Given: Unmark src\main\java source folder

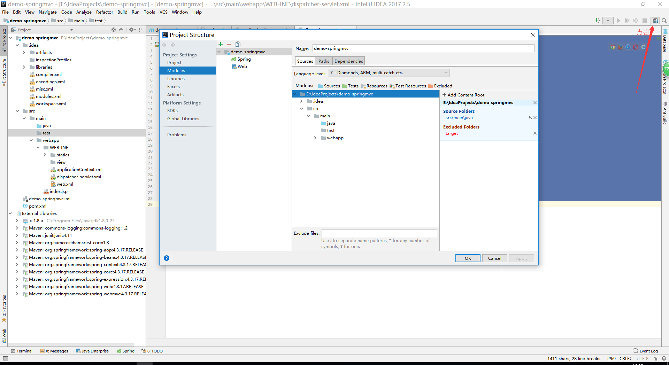Looking at the screenshot, I should (535, 118).
